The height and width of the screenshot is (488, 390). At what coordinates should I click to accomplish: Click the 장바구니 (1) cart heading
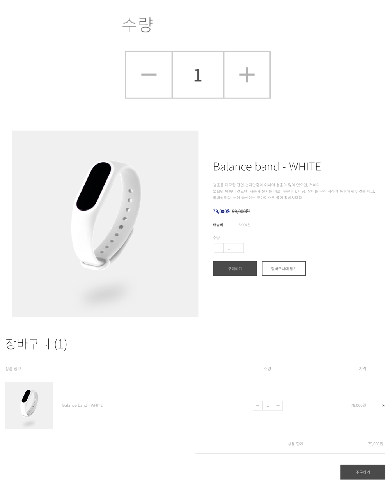coord(36,344)
